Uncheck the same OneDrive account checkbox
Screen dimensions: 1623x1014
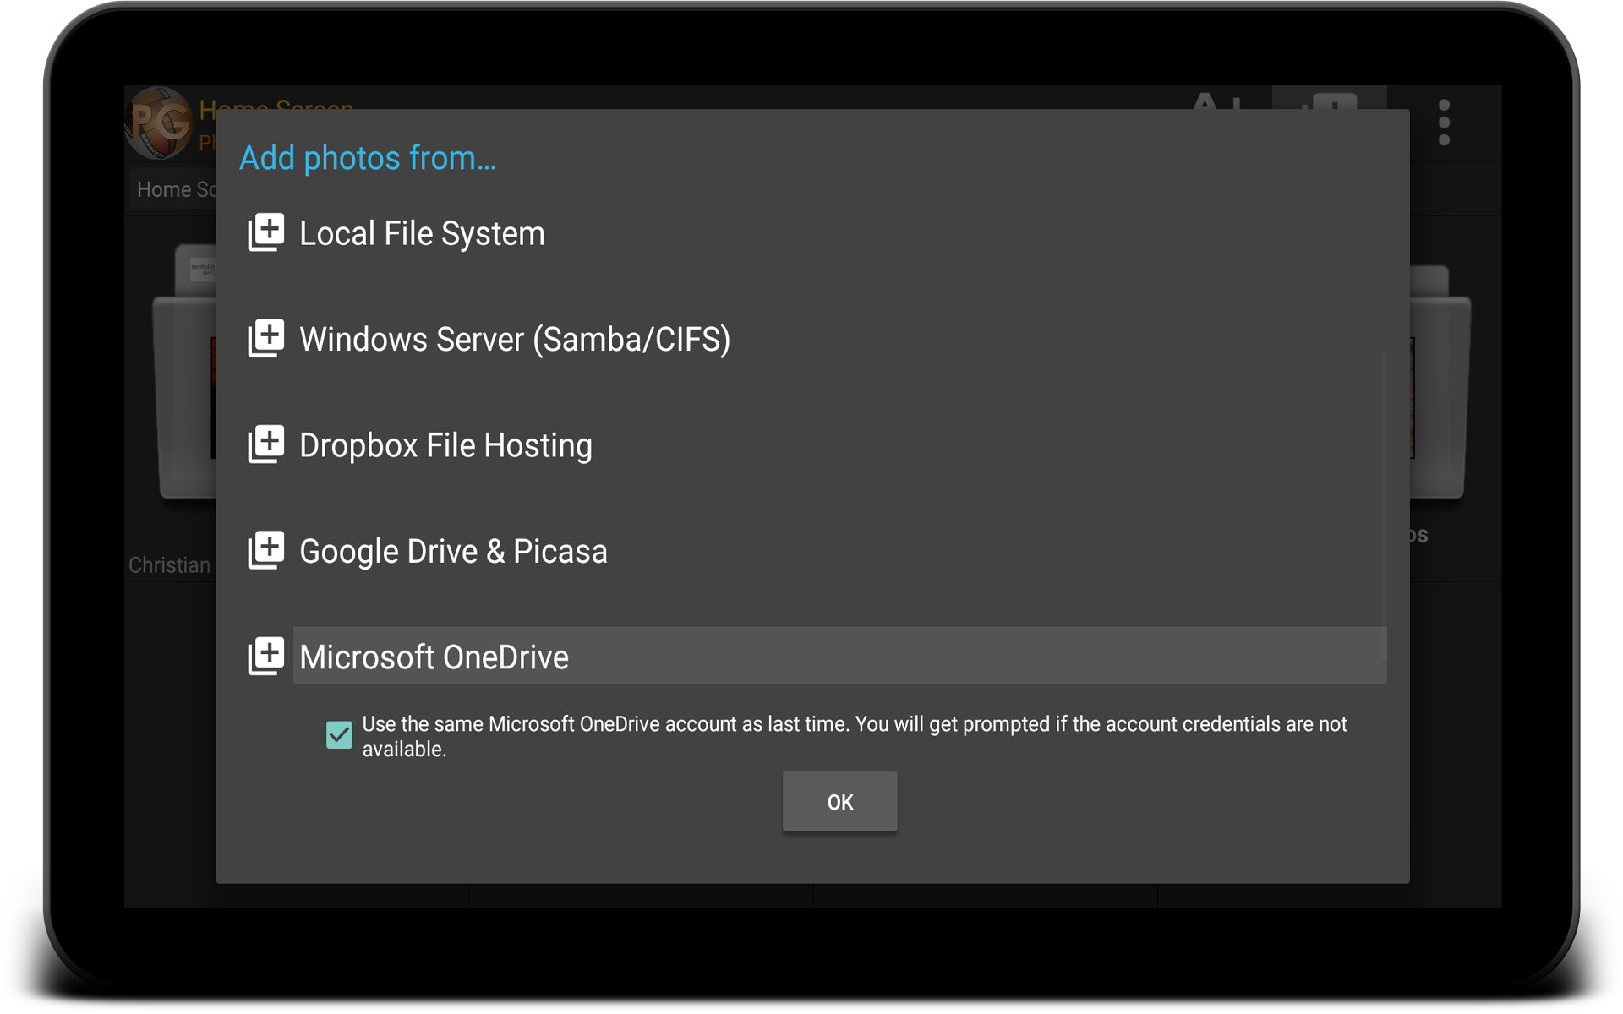[339, 734]
